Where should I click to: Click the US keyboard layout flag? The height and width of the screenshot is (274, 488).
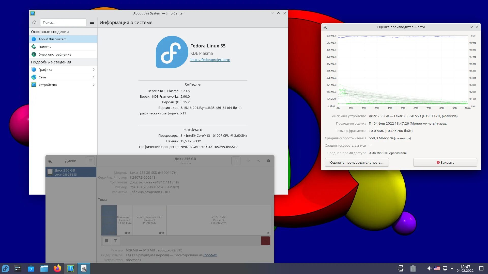(437, 268)
